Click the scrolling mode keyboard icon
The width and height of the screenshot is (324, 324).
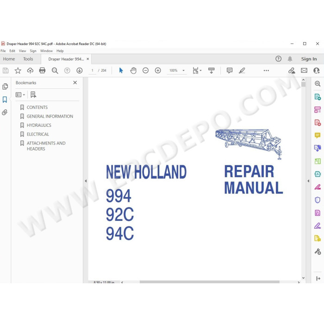tap(211, 71)
